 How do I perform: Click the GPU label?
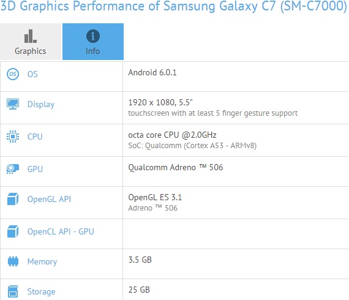[35, 169]
